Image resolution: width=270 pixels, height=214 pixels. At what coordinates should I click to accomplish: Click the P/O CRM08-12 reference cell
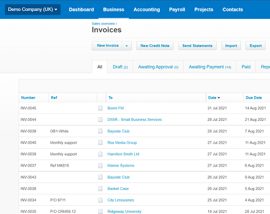tap(63, 211)
